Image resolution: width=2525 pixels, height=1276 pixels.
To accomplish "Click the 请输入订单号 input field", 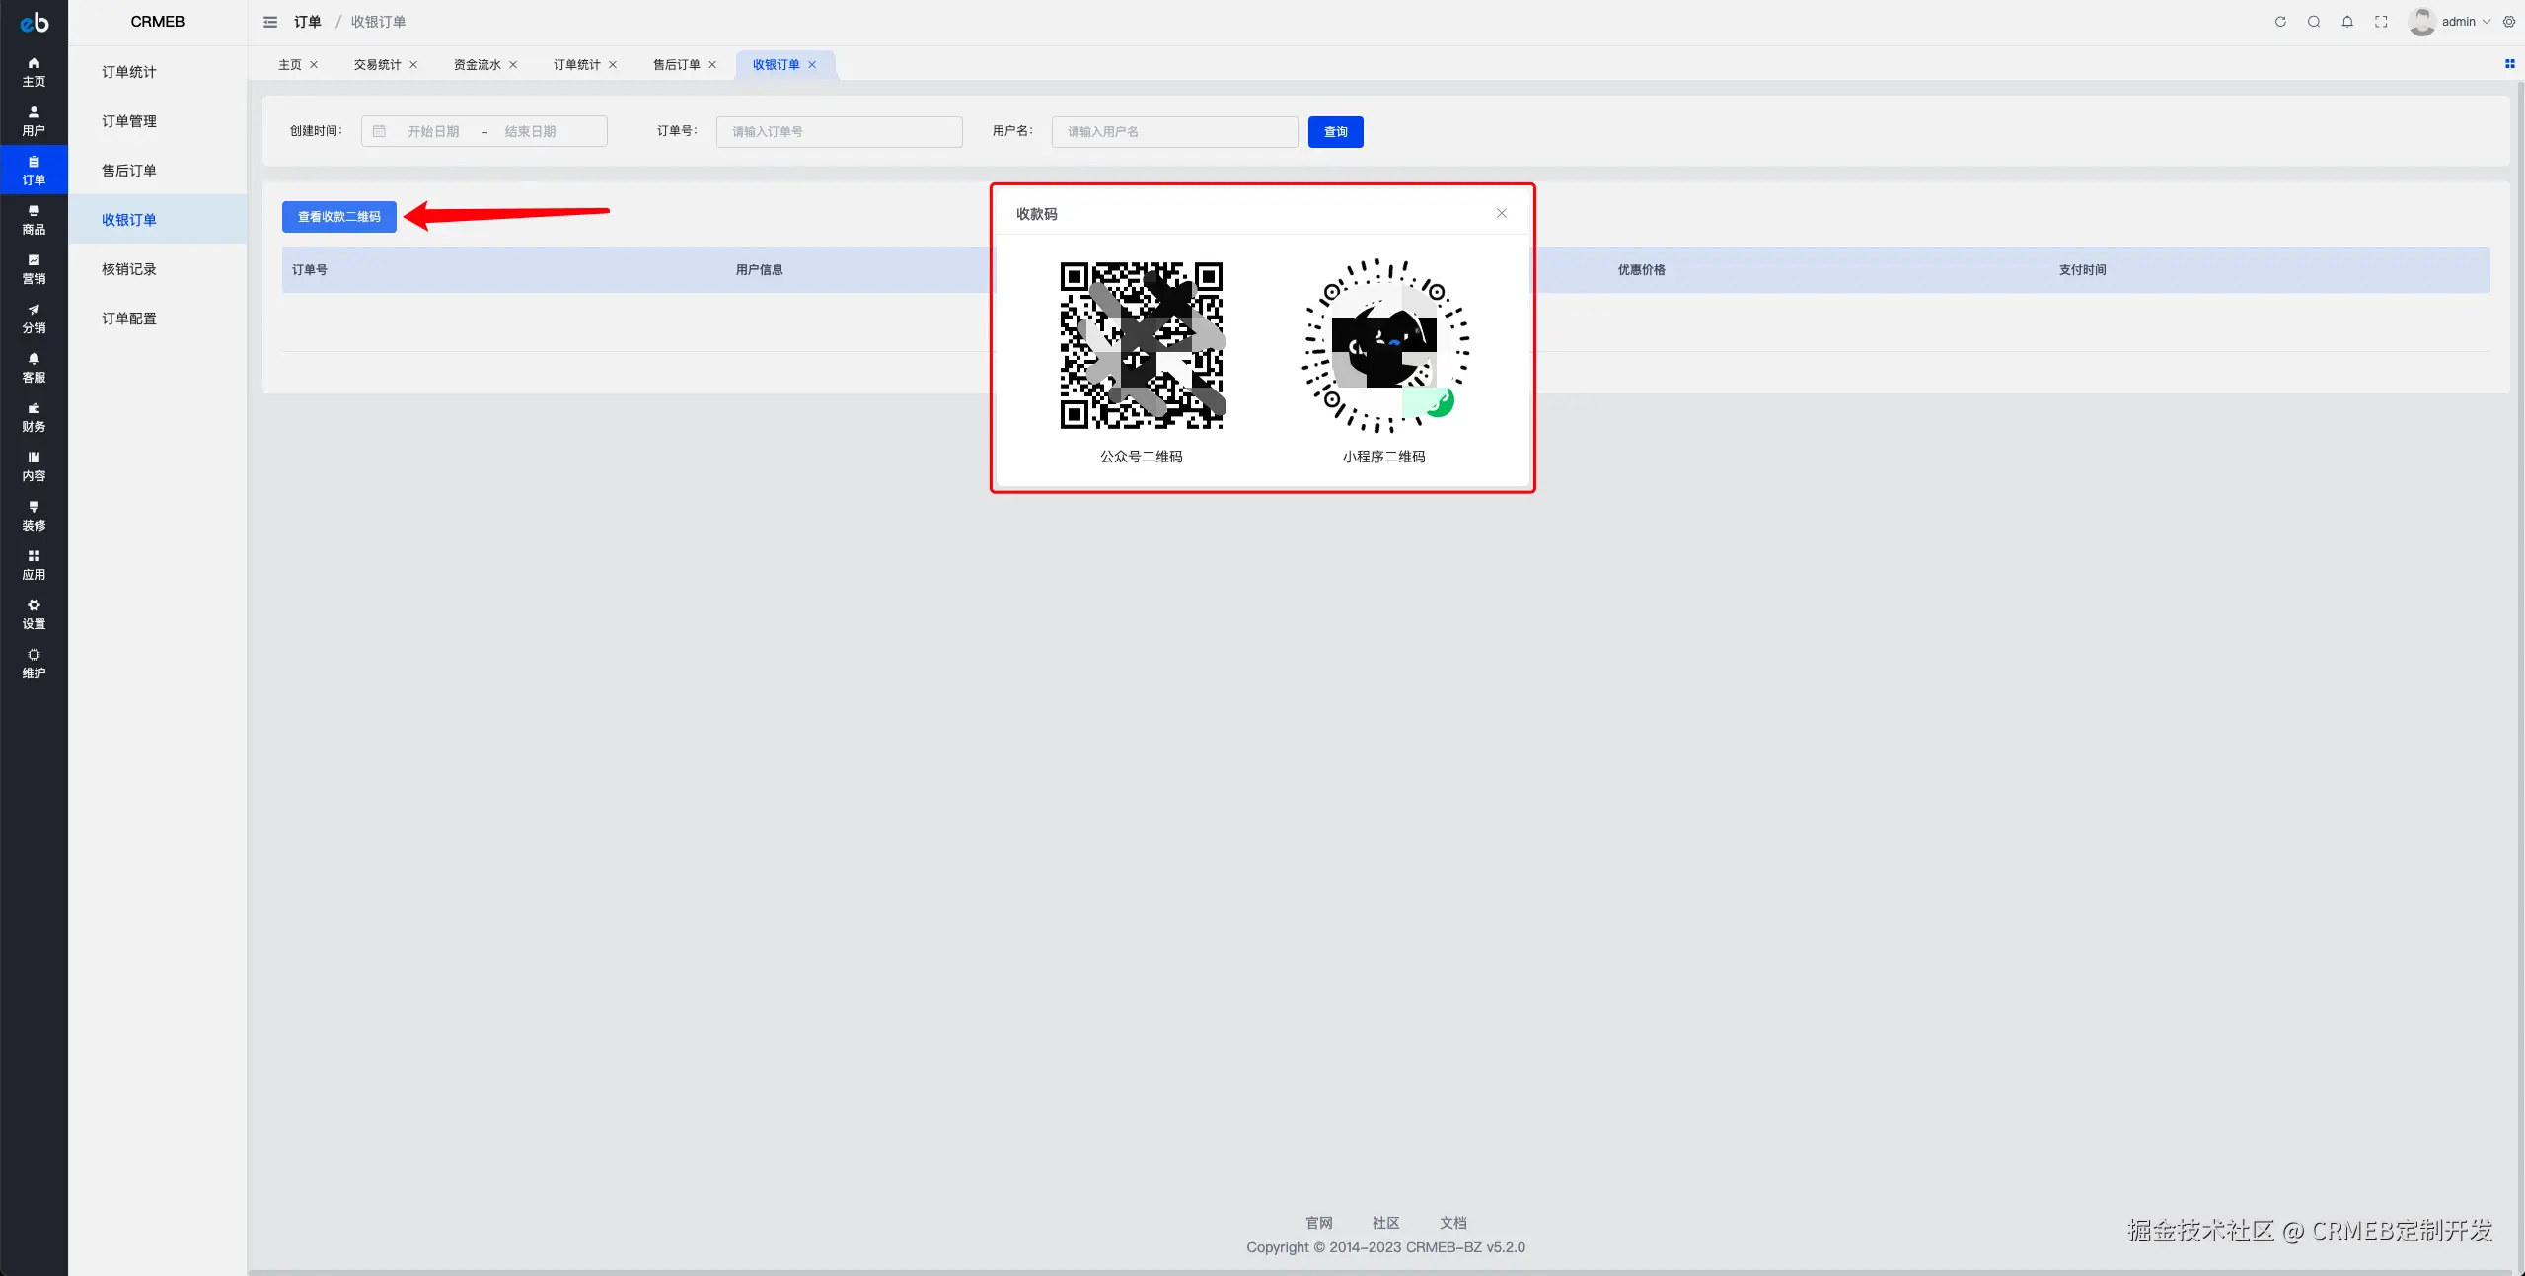I will point(839,132).
